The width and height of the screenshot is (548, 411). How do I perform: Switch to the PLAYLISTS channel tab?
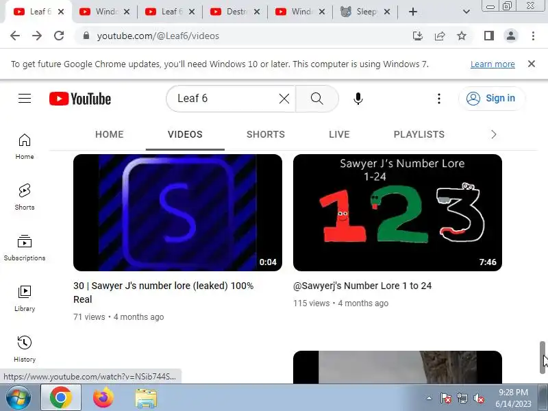[419, 134]
